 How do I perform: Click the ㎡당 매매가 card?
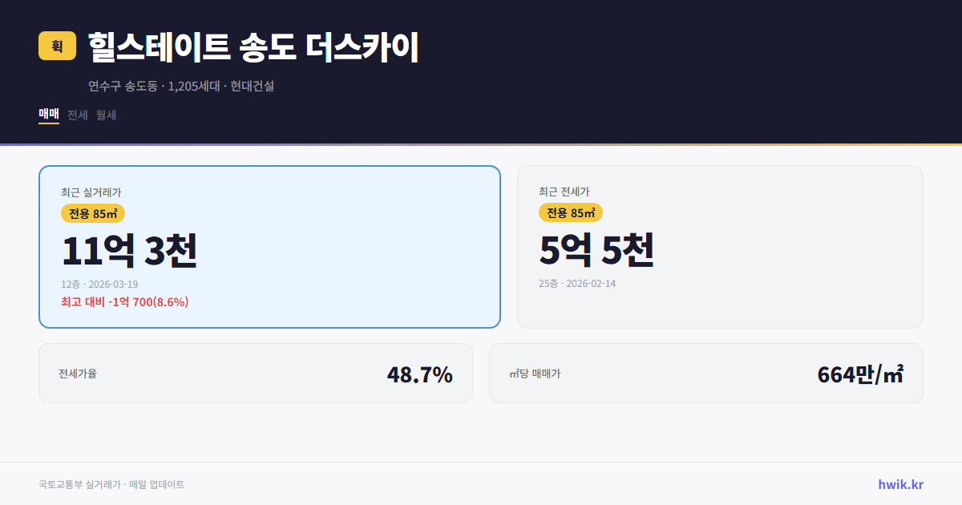click(x=705, y=373)
